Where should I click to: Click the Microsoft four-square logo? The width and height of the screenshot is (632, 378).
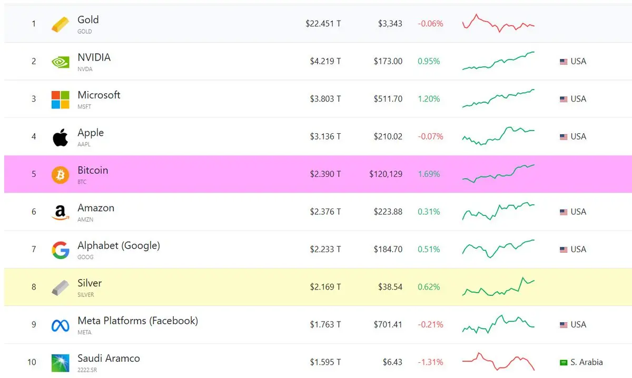[x=60, y=100]
